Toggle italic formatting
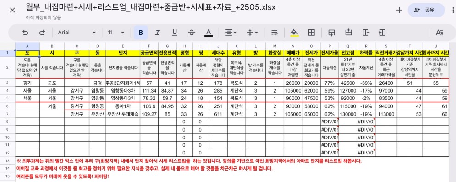 (x=158, y=33)
